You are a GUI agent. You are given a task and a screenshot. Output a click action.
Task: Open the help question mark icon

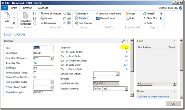pyautogui.click(x=181, y=8)
